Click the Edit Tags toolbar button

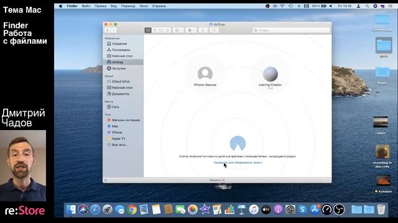pos(214,30)
